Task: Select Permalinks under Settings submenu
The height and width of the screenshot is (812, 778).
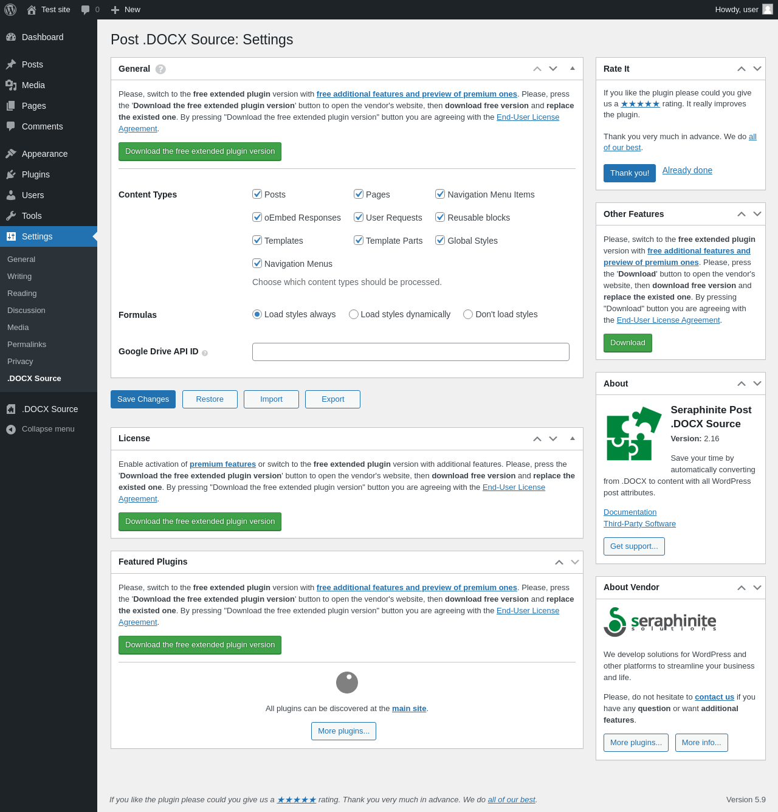Action: pyautogui.click(x=27, y=345)
